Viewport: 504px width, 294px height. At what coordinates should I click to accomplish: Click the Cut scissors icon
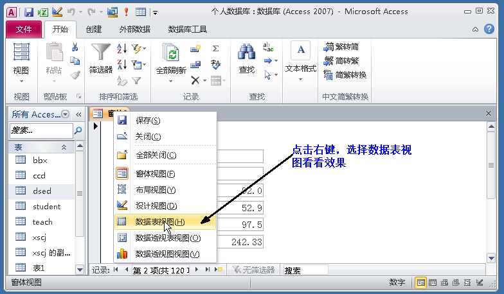[75, 48]
